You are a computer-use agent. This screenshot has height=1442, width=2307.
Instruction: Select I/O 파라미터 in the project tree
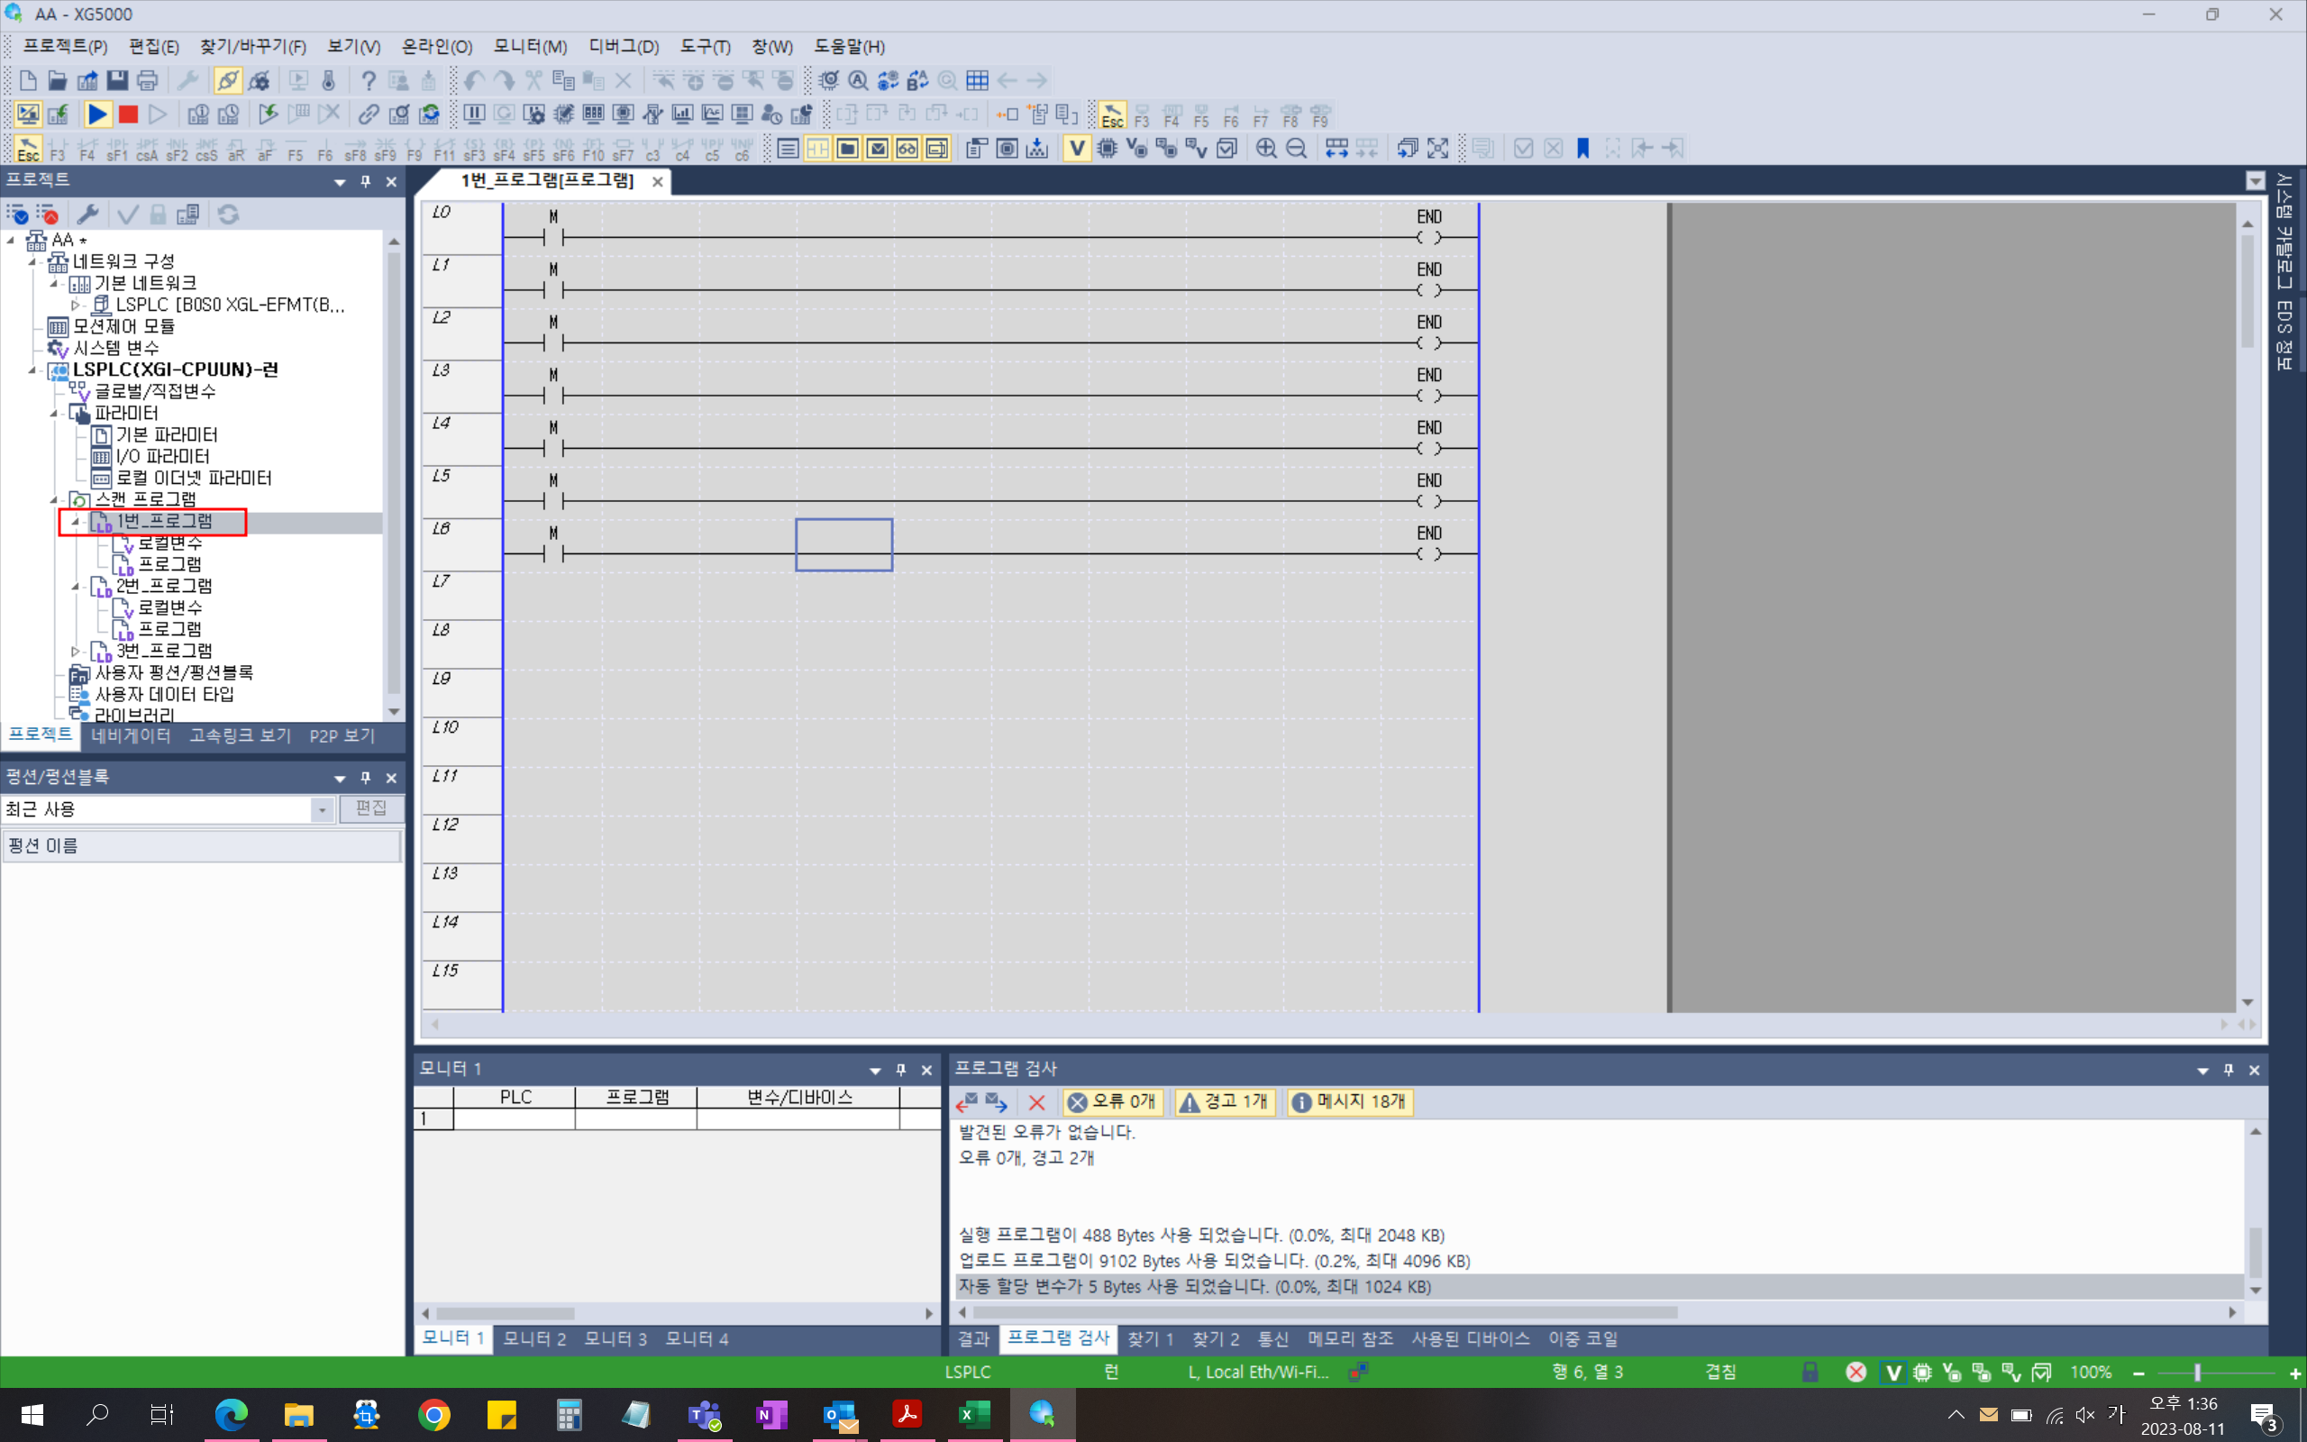pyautogui.click(x=162, y=457)
